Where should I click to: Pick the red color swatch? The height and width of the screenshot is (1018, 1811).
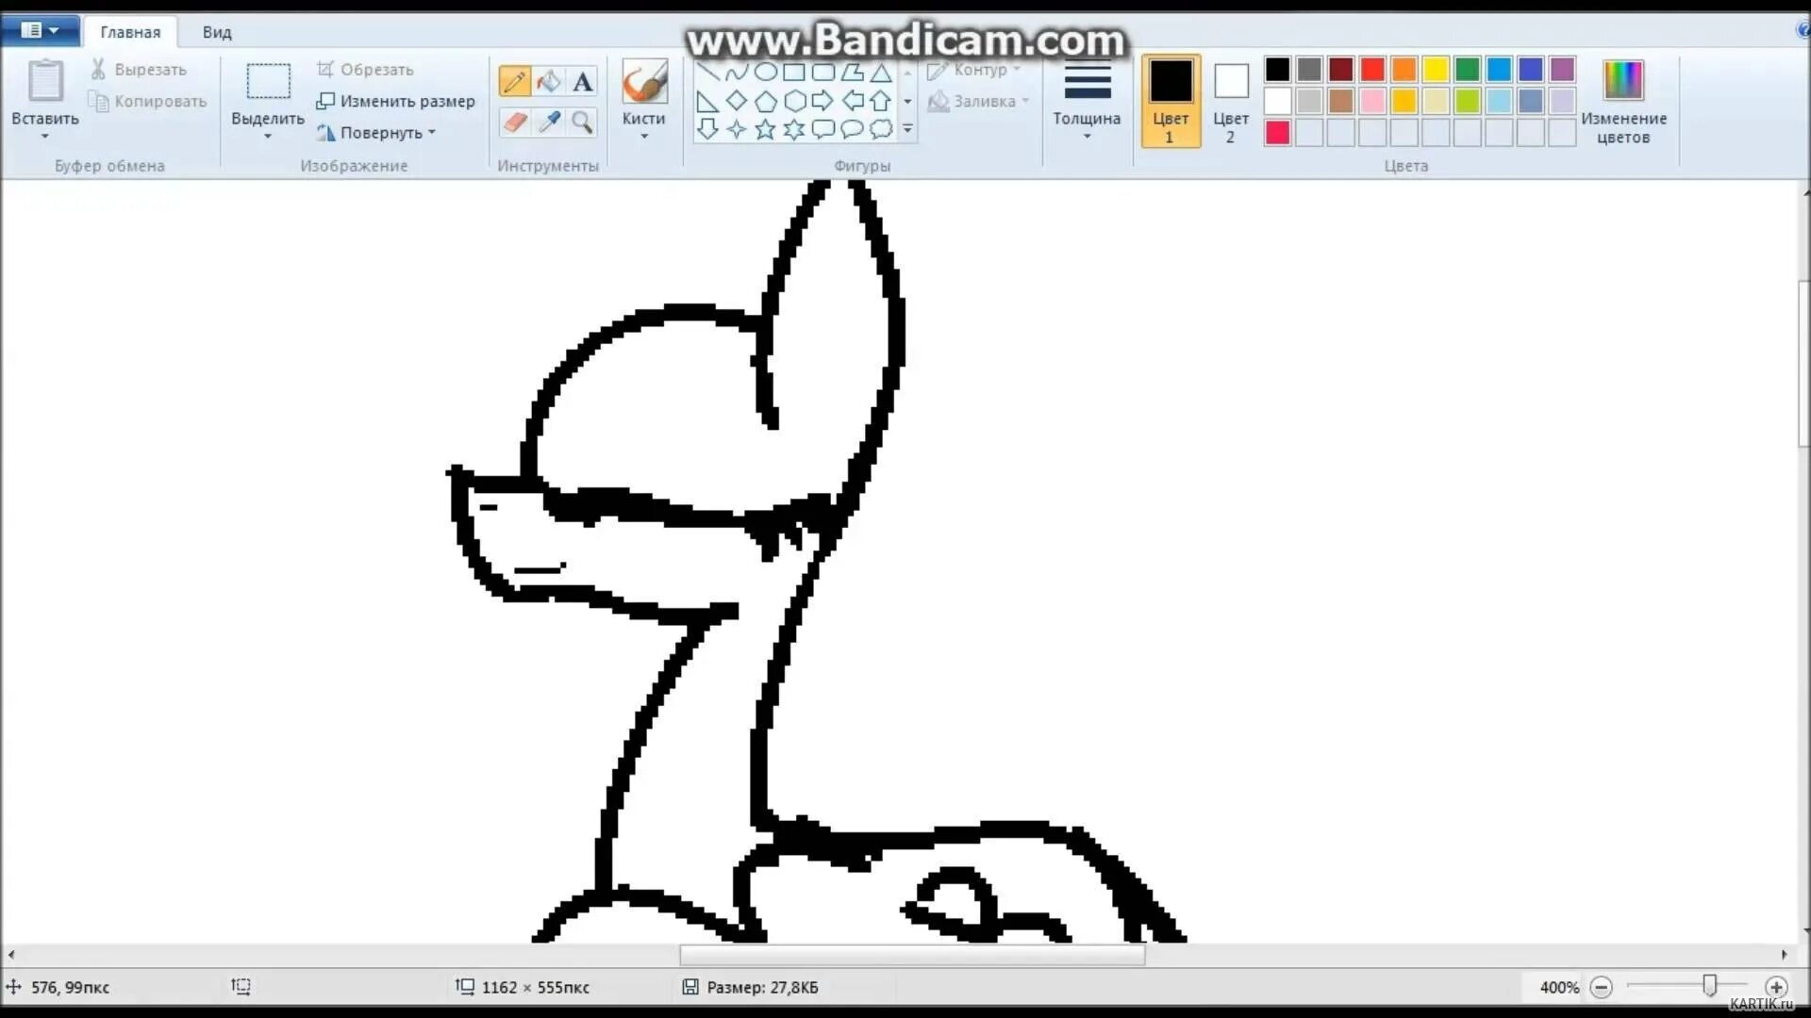click(x=1372, y=70)
